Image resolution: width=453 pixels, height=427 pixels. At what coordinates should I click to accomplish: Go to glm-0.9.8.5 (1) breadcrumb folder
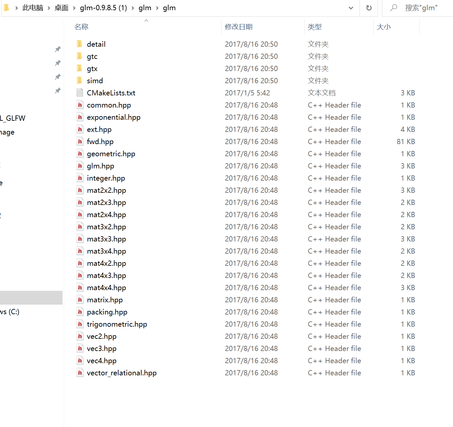coord(103,8)
